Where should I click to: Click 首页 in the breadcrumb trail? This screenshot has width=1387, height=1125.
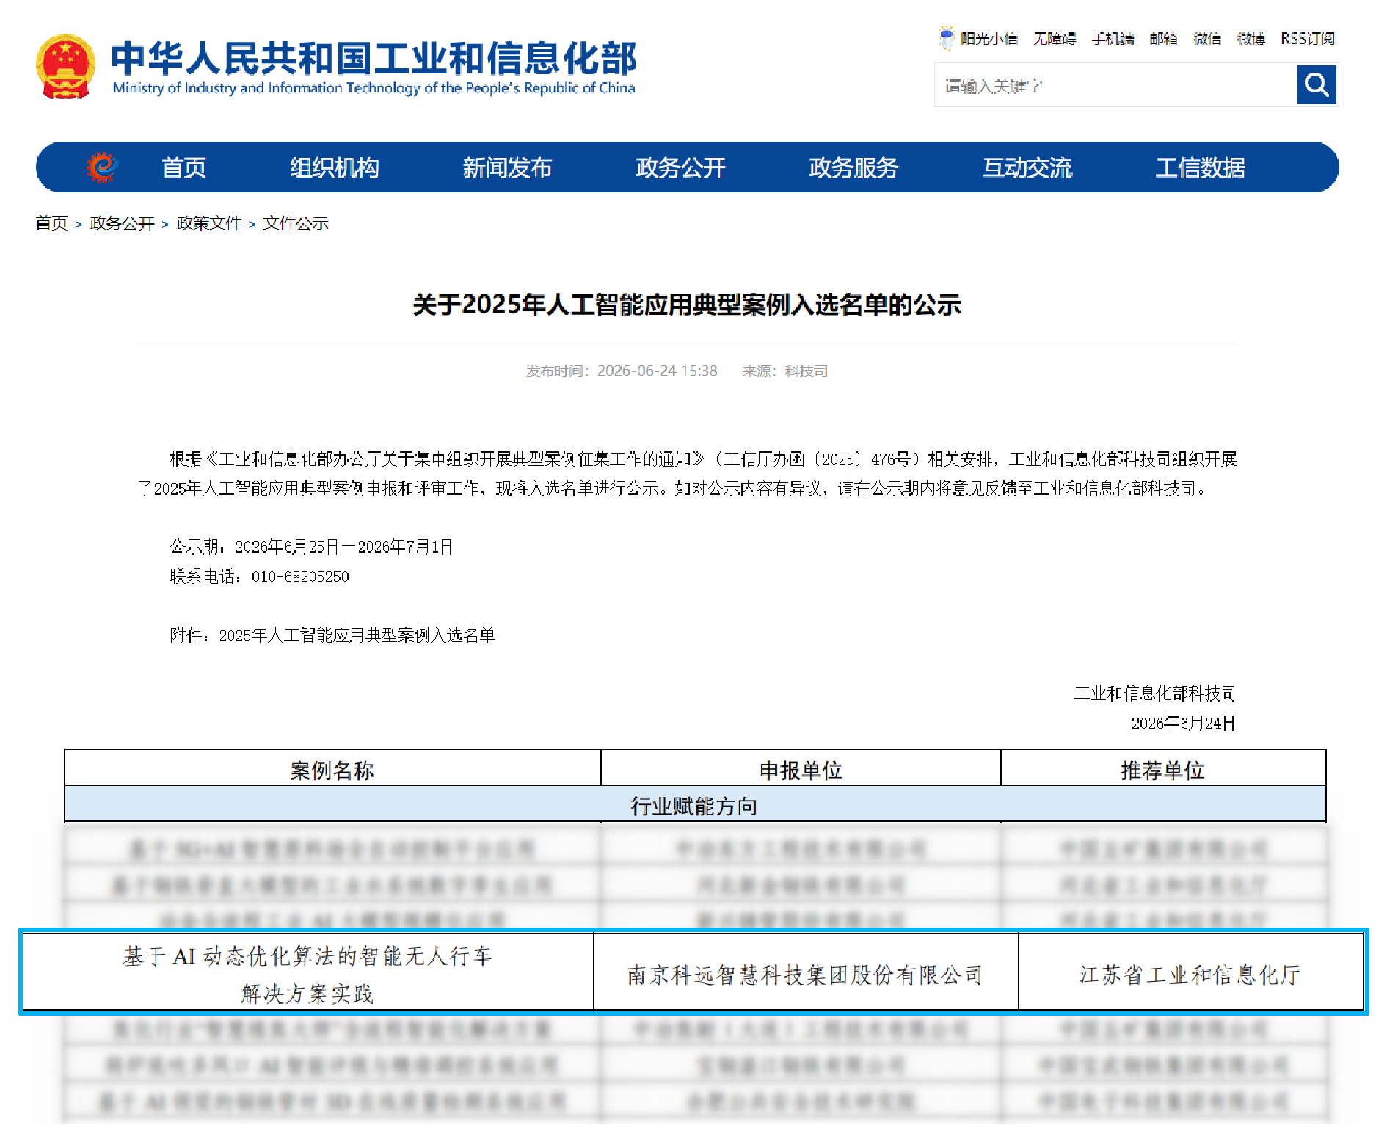pos(51,223)
